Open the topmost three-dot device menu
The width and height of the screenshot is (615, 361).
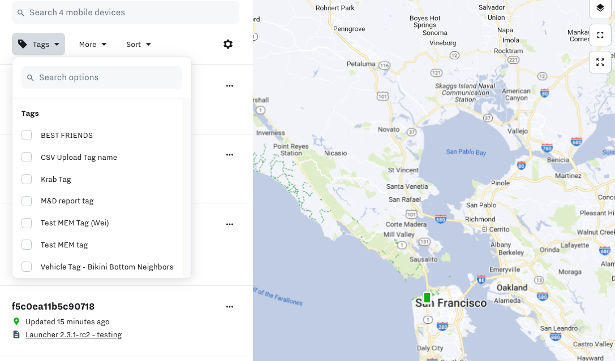coord(230,86)
